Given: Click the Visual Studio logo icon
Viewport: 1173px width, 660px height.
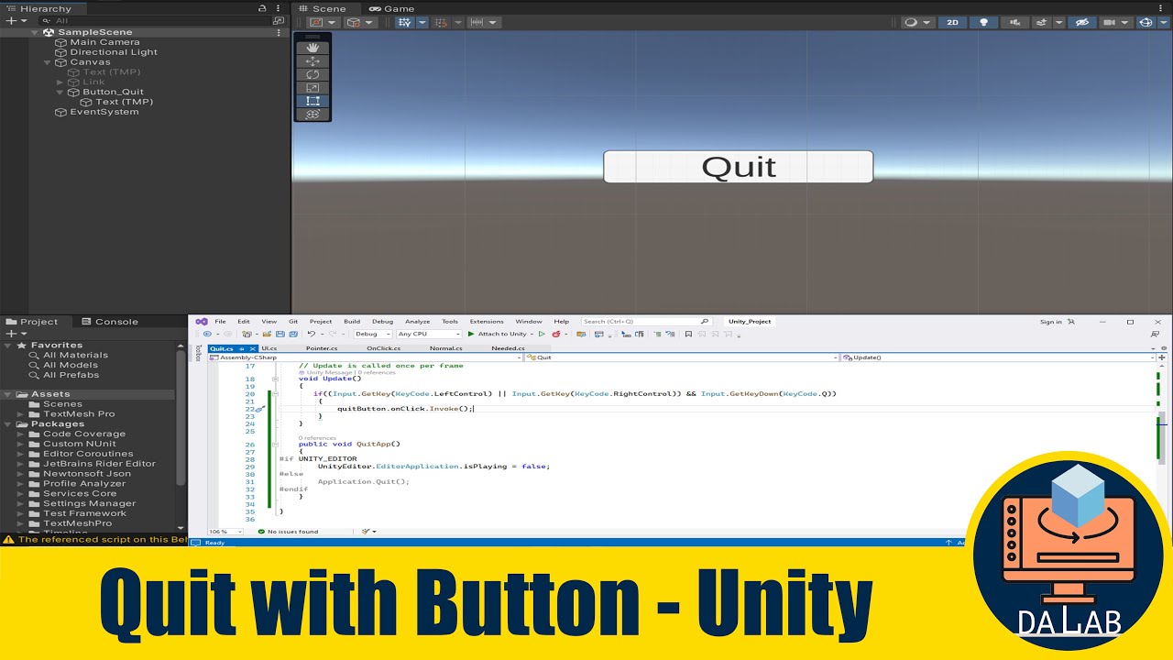Looking at the screenshot, I should click(x=202, y=322).
